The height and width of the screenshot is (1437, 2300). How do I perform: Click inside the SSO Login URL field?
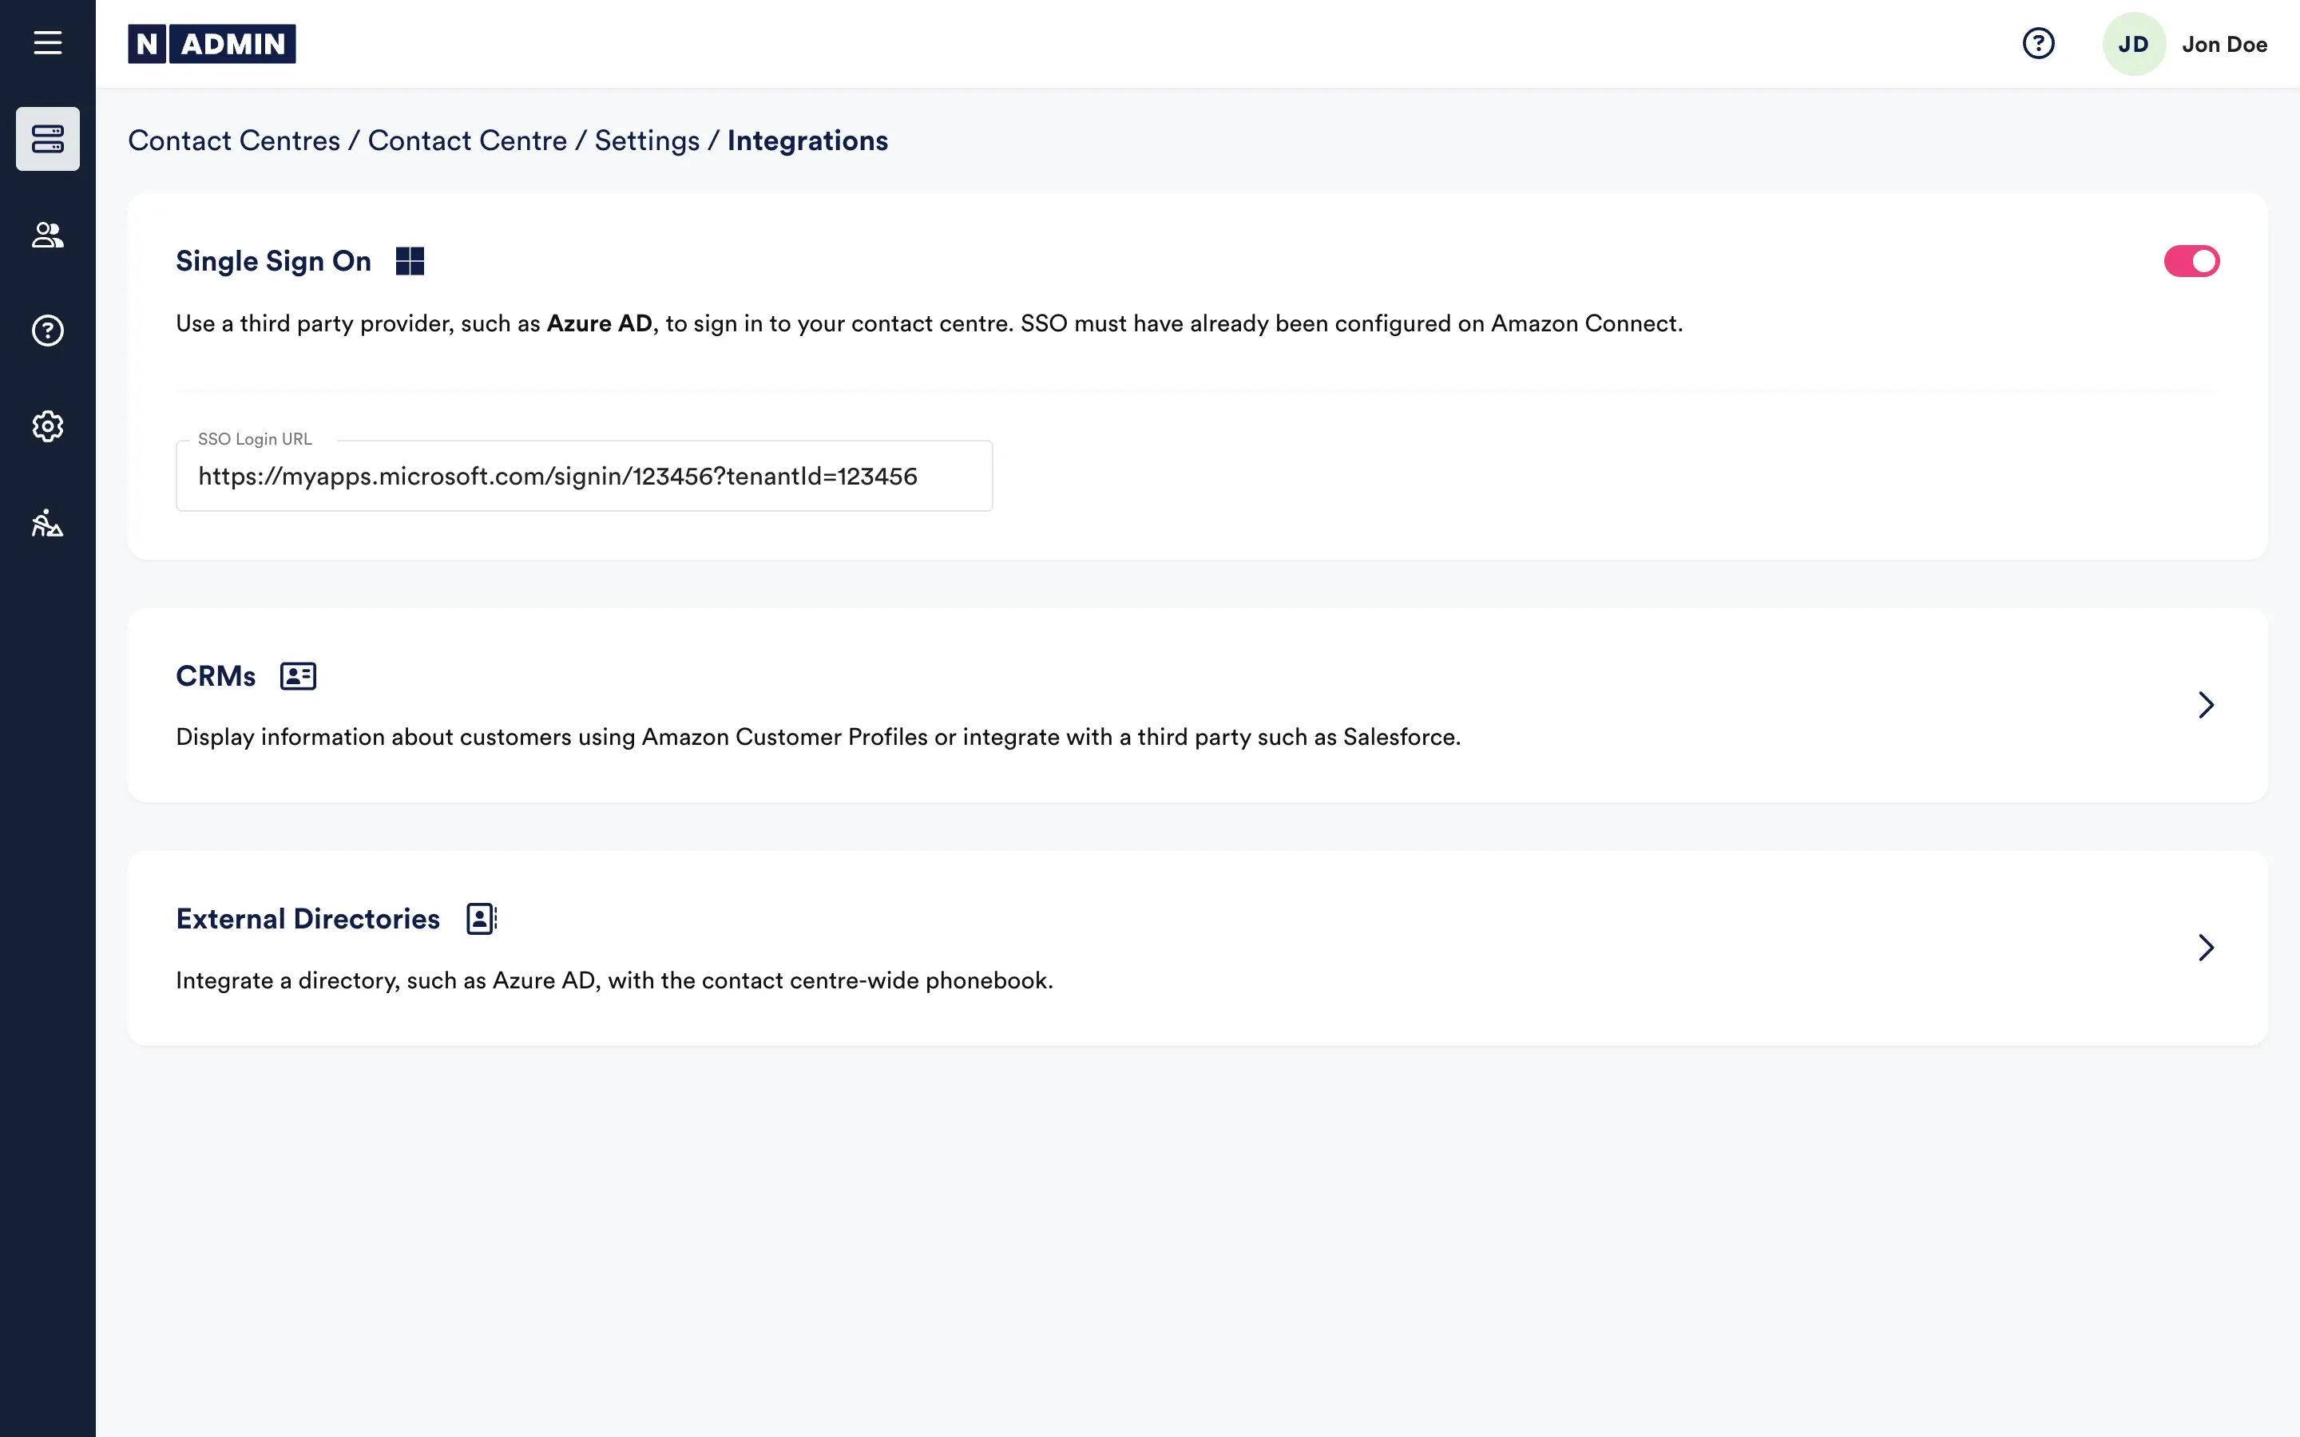click(584, 475)
